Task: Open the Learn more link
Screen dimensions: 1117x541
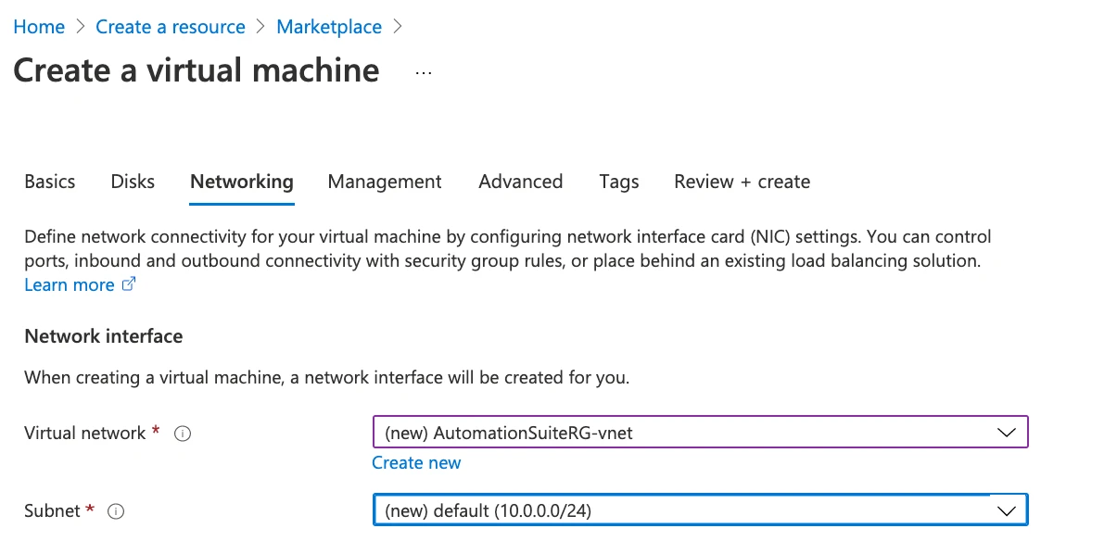Action: (x=70, y=285)
